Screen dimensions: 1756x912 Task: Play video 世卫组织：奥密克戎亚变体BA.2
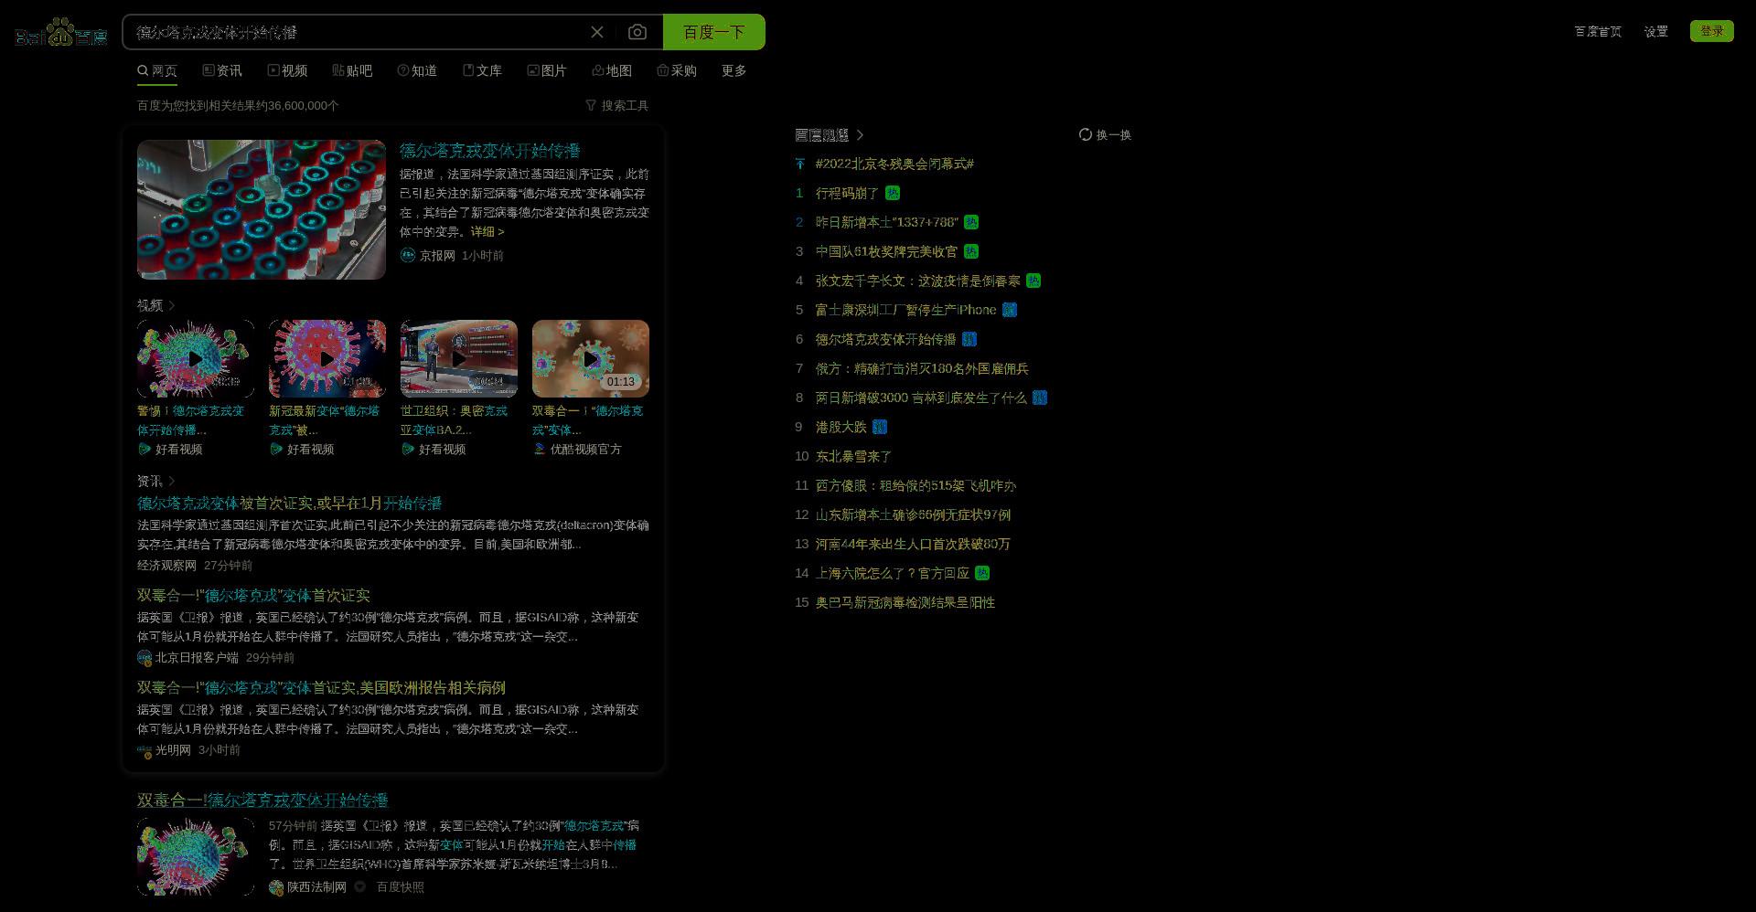point(459,358)
